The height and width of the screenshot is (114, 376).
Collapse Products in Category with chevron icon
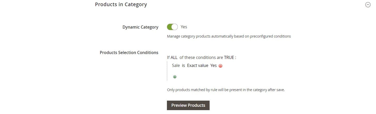point(368,5)
